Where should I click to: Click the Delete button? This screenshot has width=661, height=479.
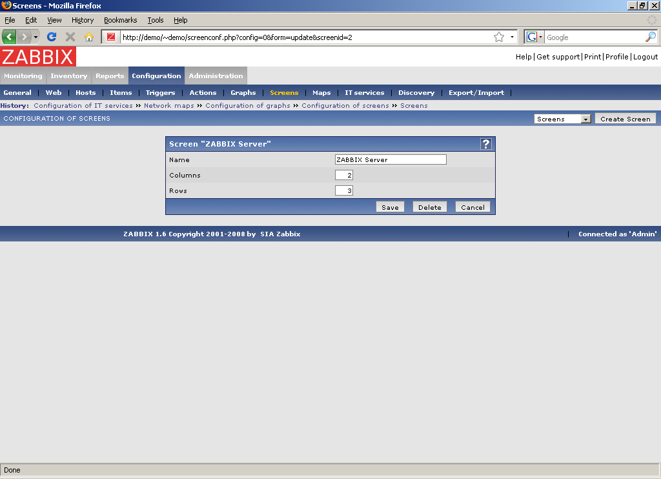pos(429,207)
